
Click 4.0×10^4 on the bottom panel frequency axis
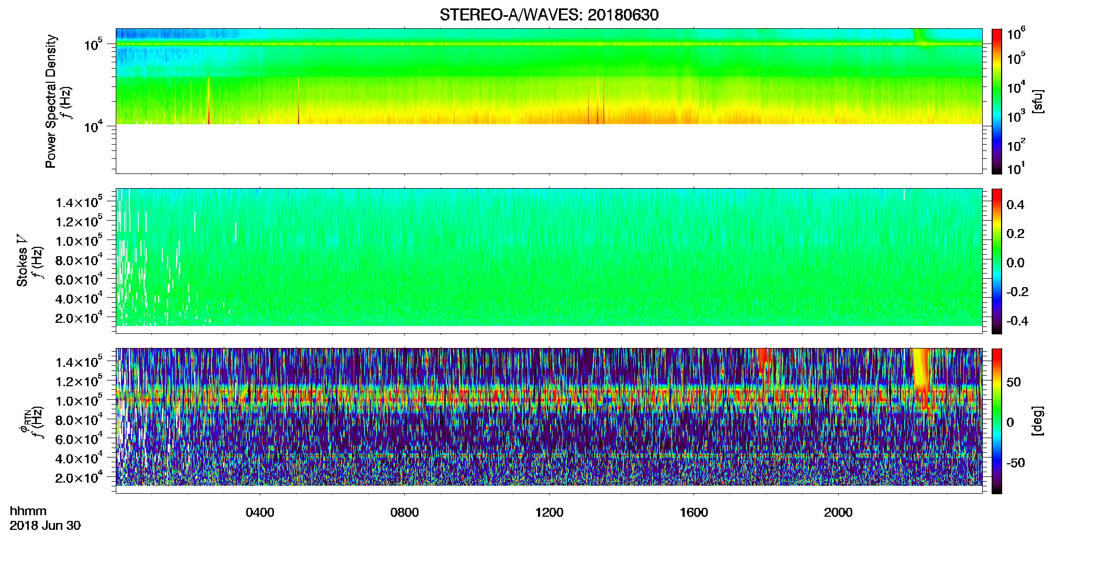79,458
